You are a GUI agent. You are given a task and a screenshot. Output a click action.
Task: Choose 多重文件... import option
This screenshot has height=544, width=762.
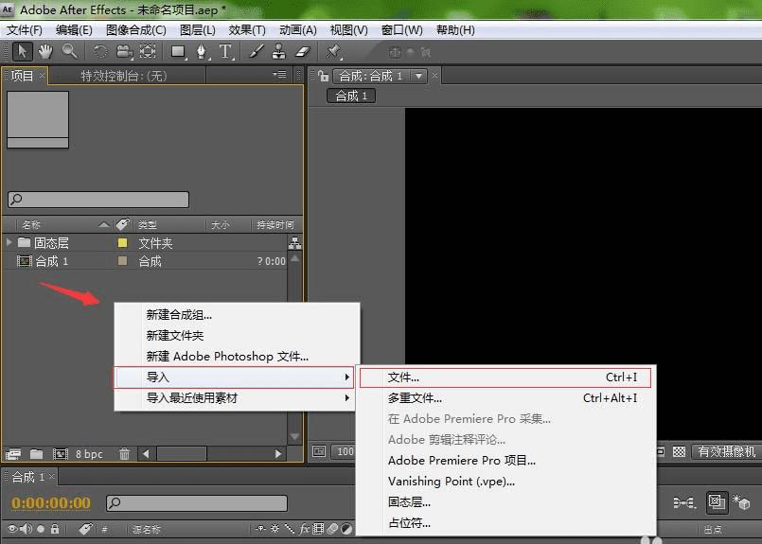coord(505,398)
